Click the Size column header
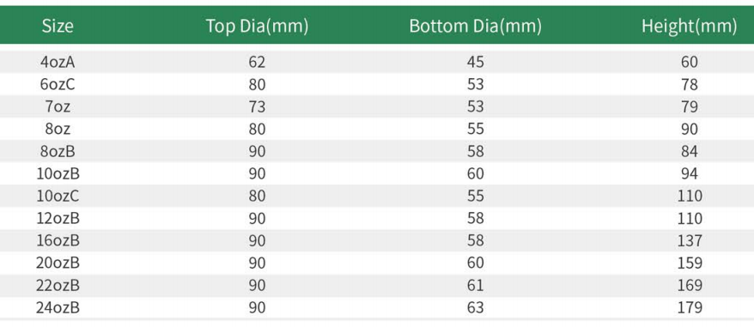Image resolution: width=754 pixels, height=327 pixels. click(58, 26)
